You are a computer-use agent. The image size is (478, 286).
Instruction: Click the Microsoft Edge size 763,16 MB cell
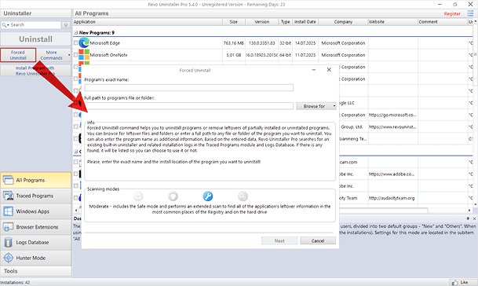[x=234, y=43]
